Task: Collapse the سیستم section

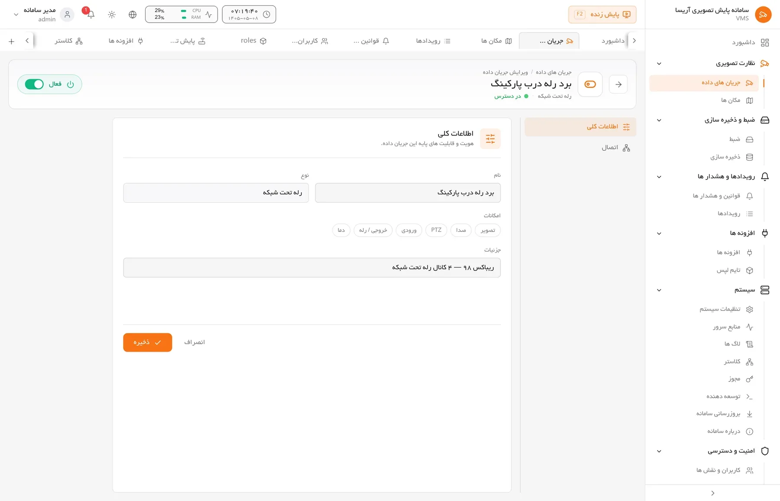Action: (x=659, y=290)
